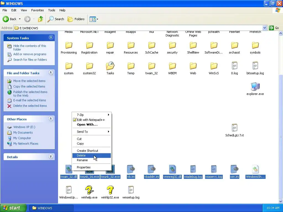Screen dimensions: 283x212
Task: Select the SchedLgU.Txt file icon
Action: [234, 128]
